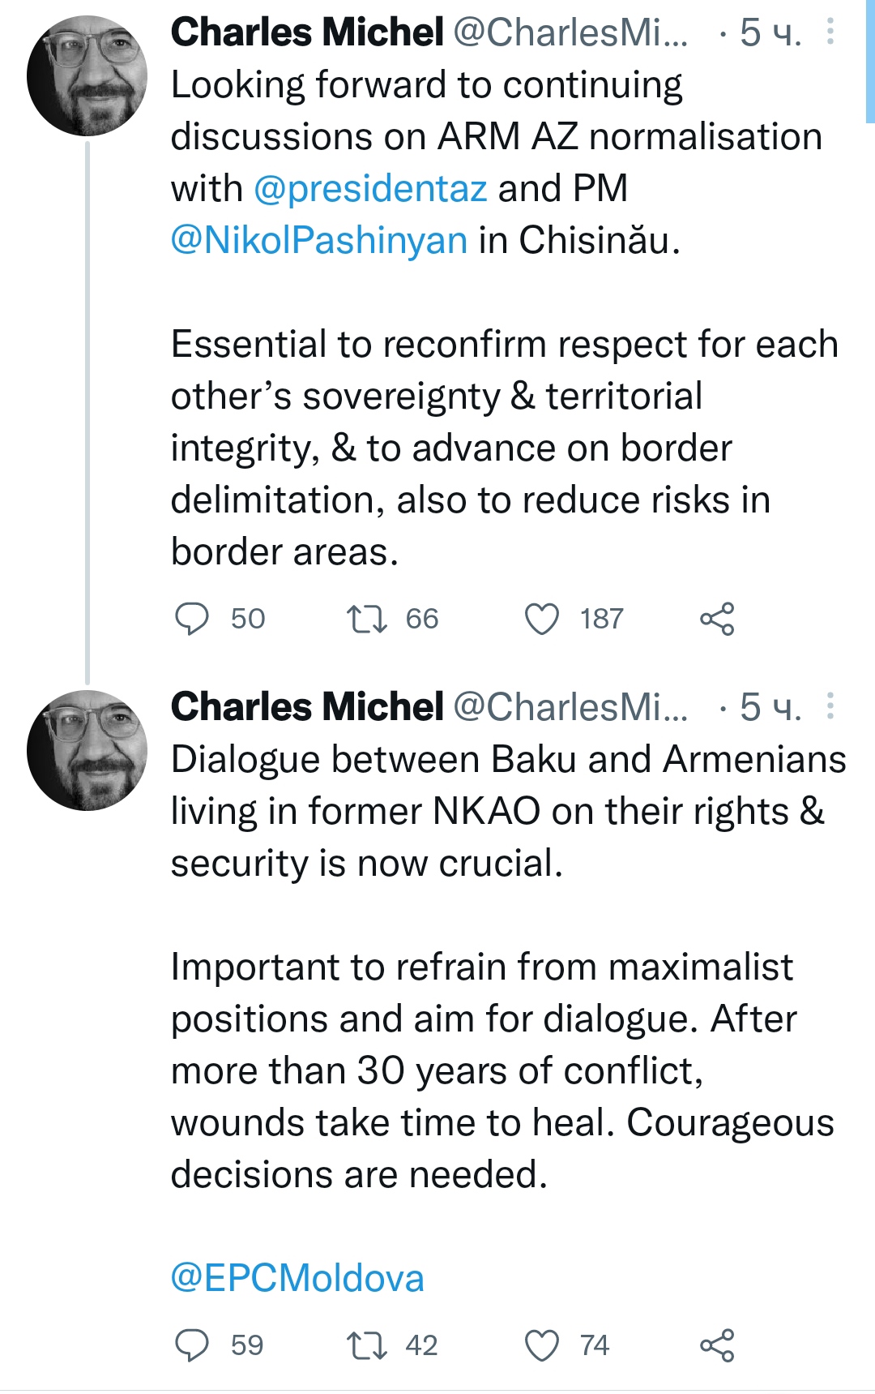875x1394 pixels.
Task: Like the tweet about border delimitation
Action: tap(542, 620)
